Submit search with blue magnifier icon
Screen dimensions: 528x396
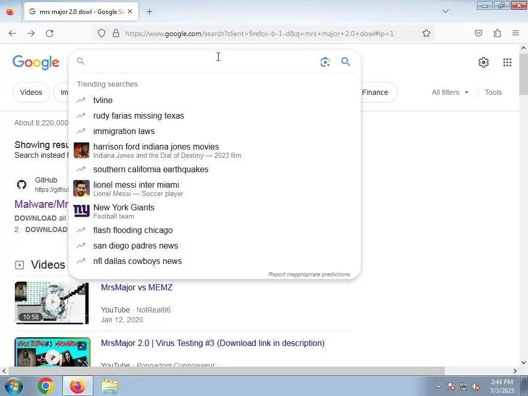click(x=345, y=62)
